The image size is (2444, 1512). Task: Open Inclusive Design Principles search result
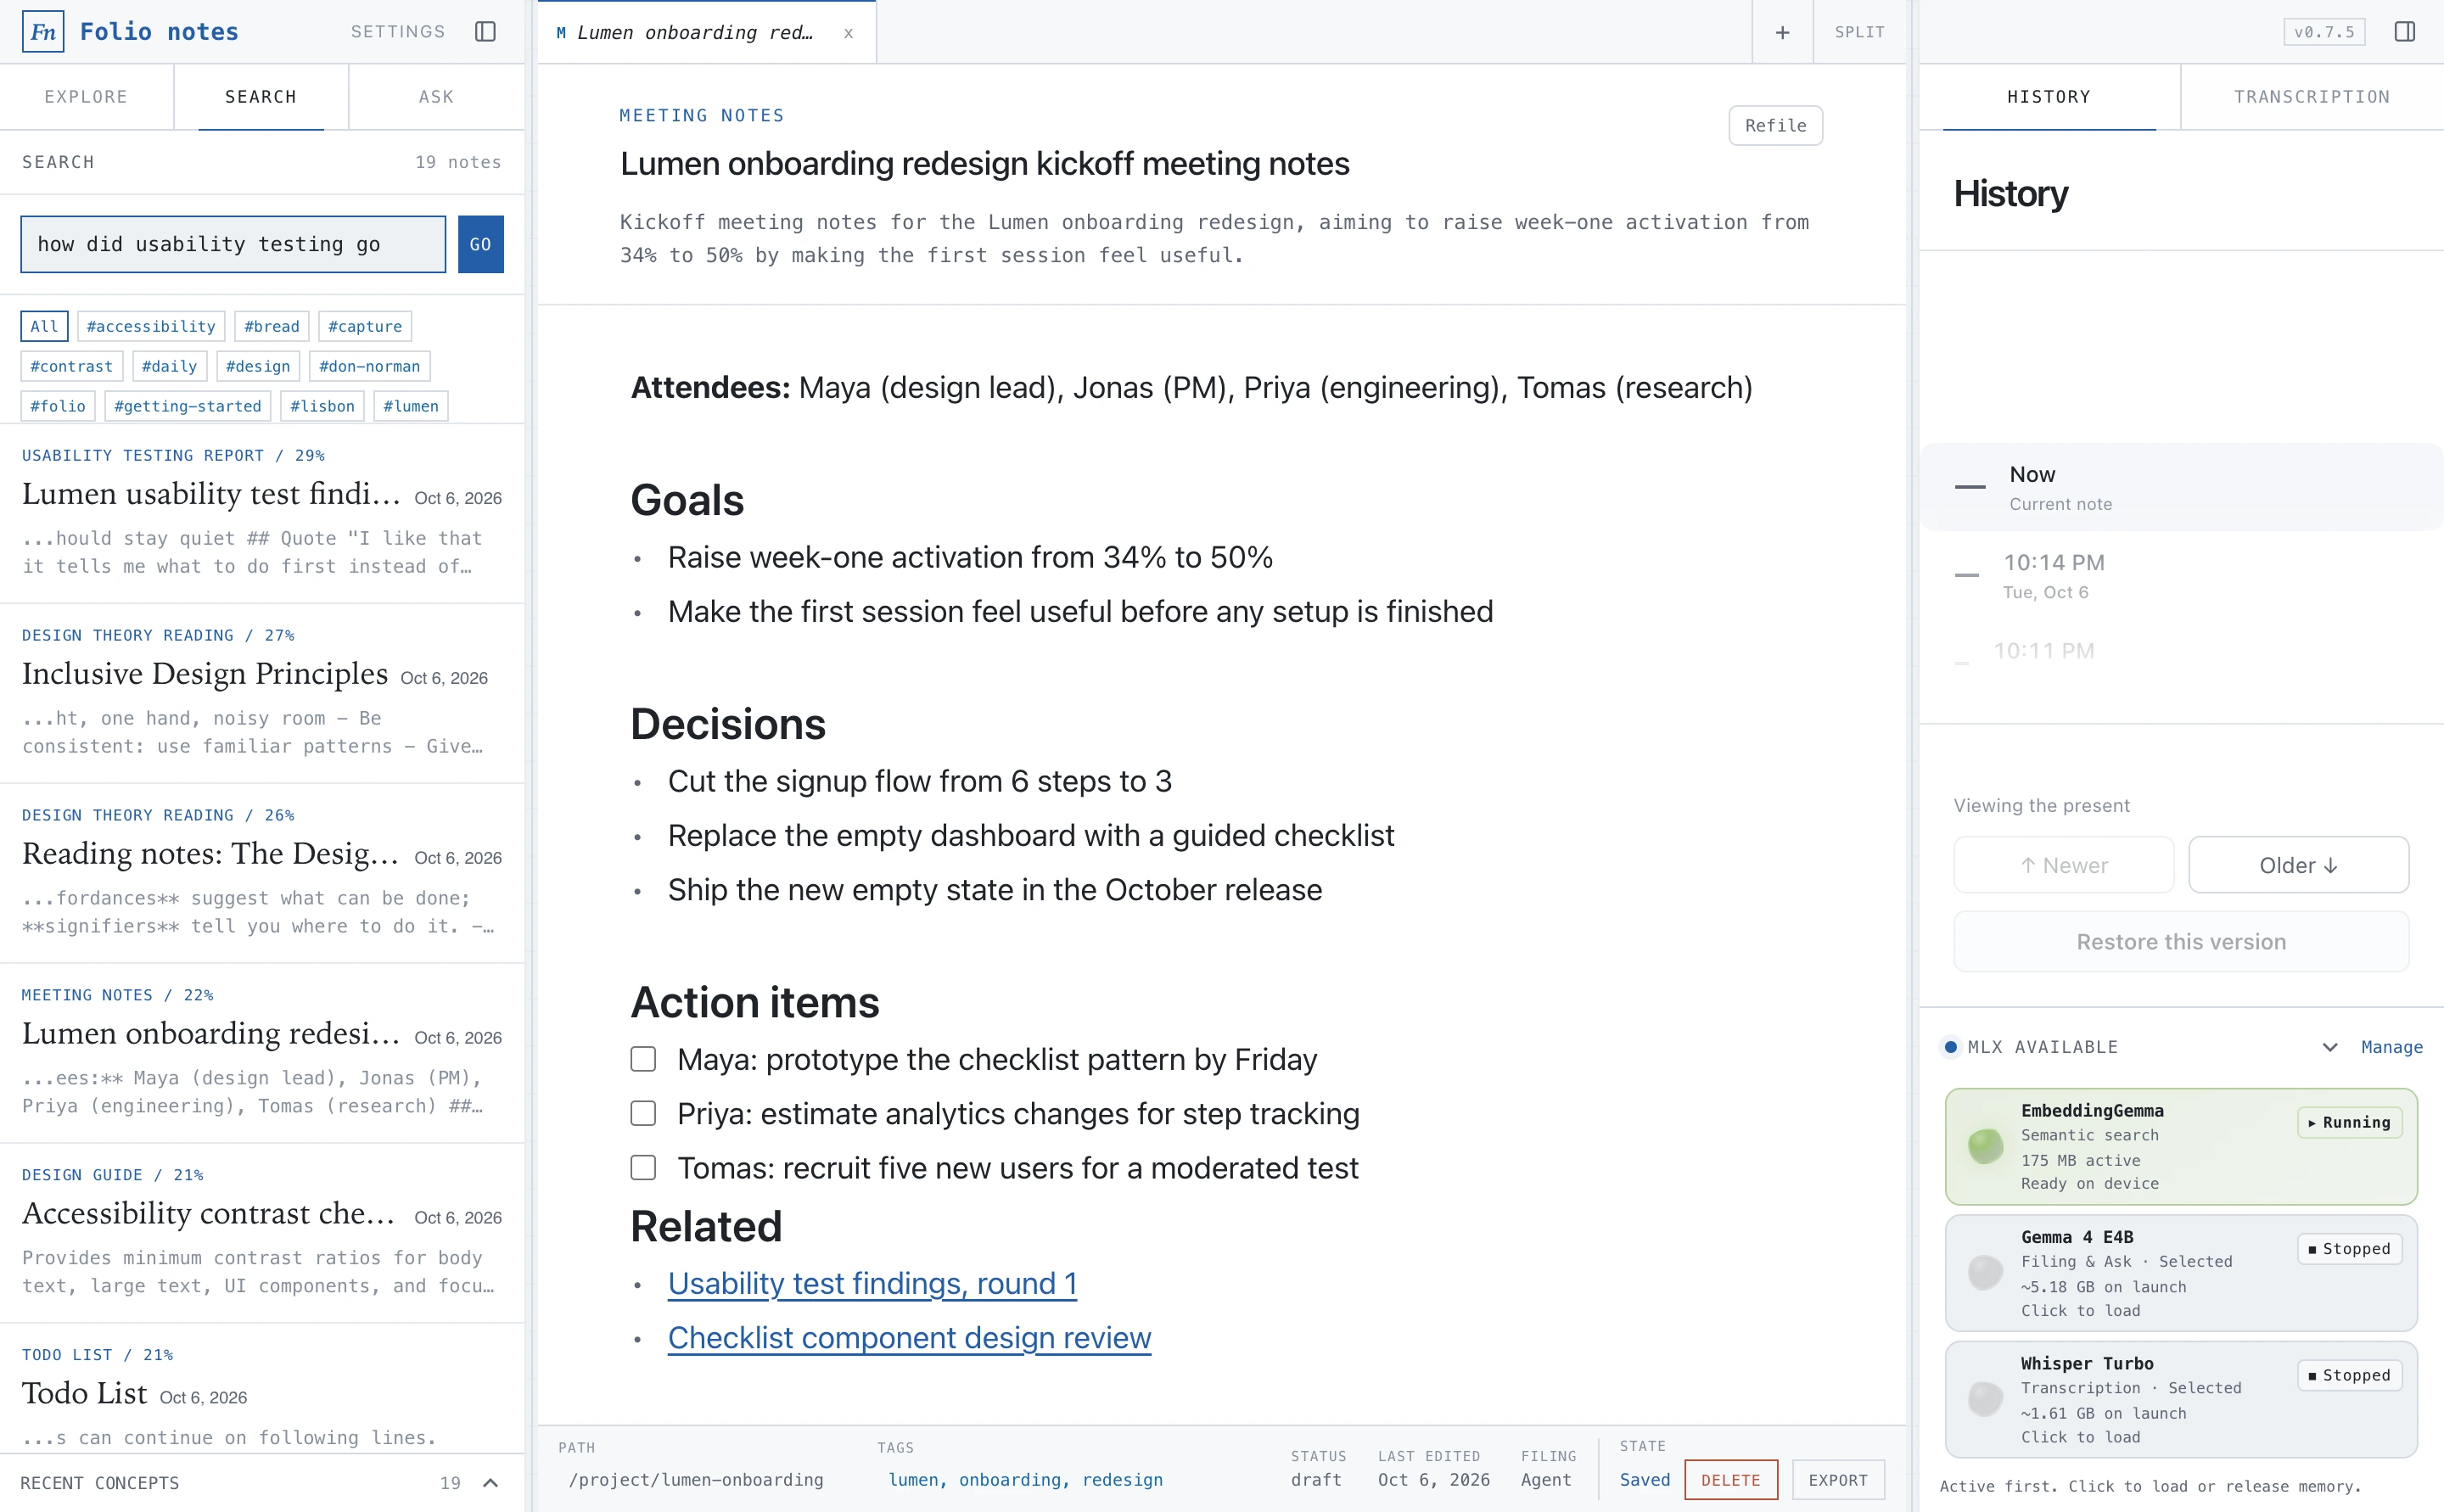[x=262, y=693]
